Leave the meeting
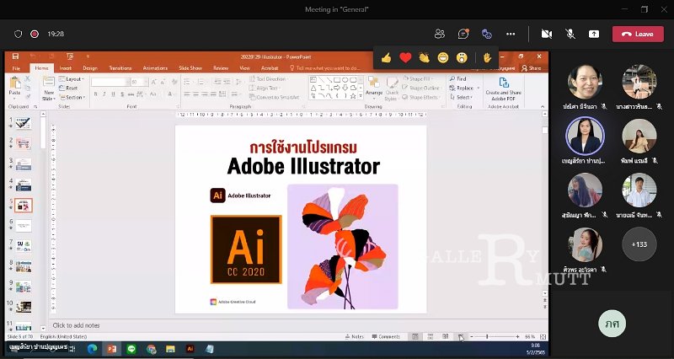 coord(638,34)
